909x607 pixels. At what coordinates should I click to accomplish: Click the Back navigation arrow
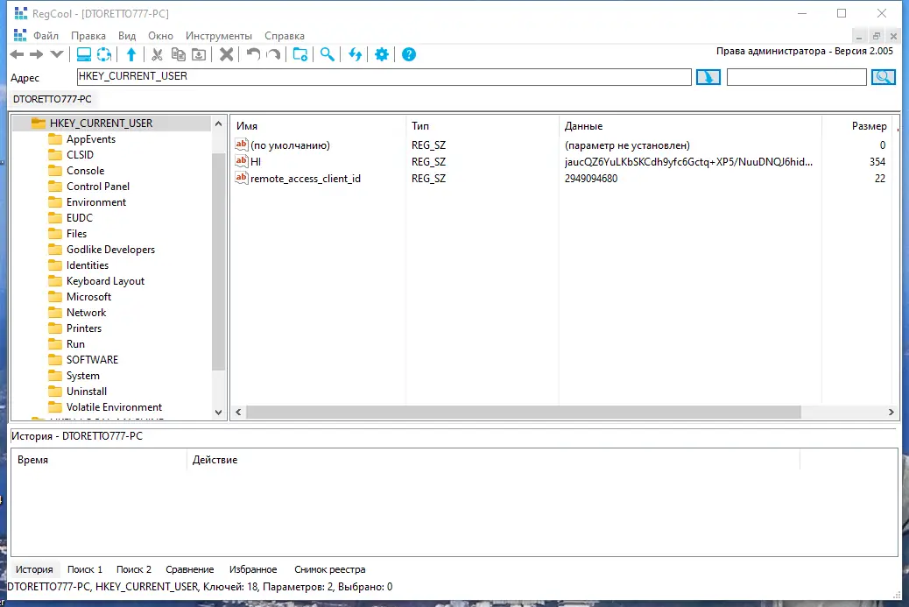tap(17, 54)
